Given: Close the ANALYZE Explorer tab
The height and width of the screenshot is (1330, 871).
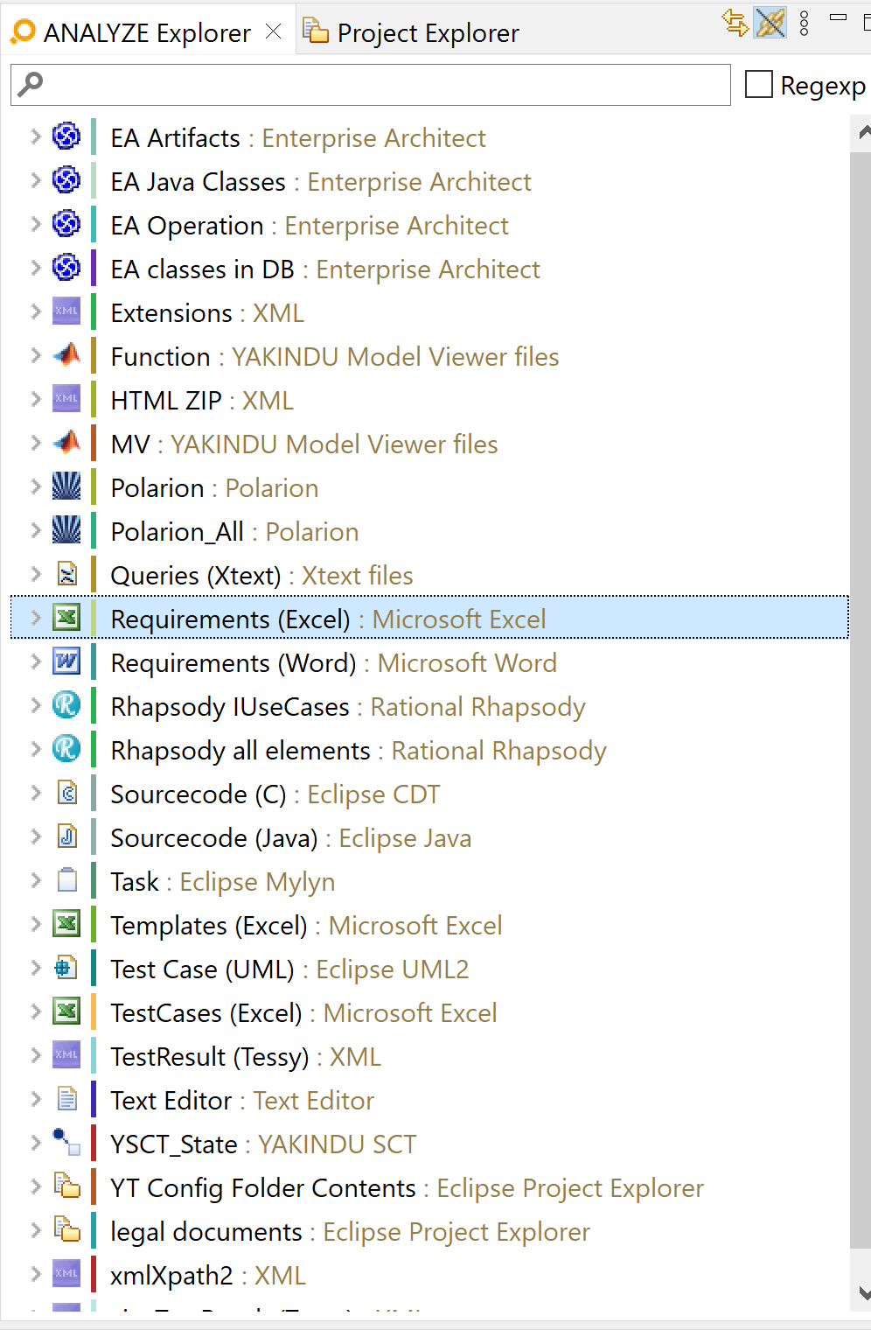Looking at the screenshot, I should pos(273,31).
